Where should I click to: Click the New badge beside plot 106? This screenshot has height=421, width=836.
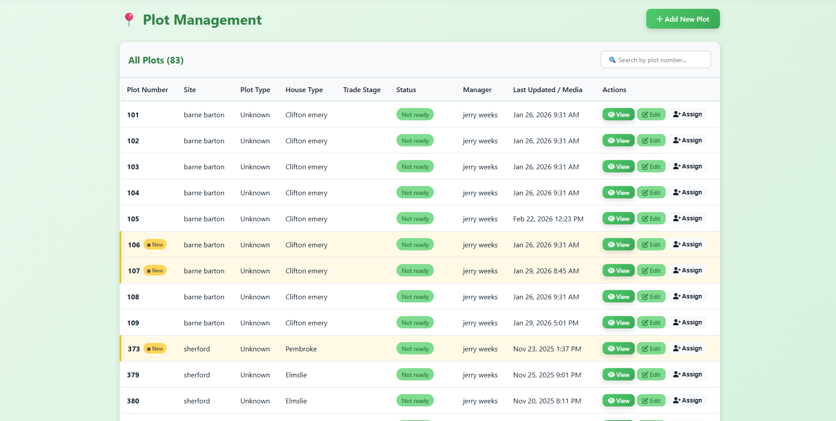click(155, 245)
